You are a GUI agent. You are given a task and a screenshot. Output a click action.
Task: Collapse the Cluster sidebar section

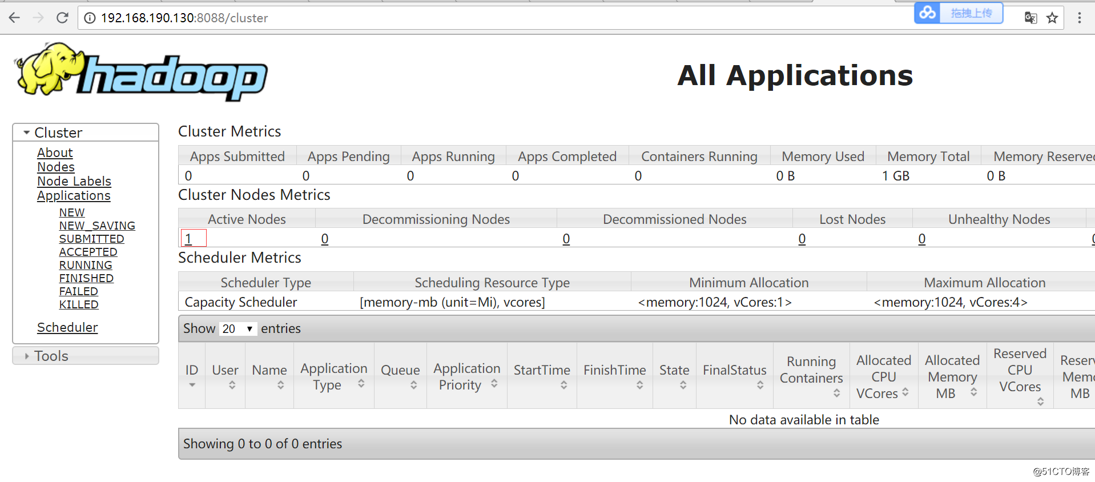86,132
